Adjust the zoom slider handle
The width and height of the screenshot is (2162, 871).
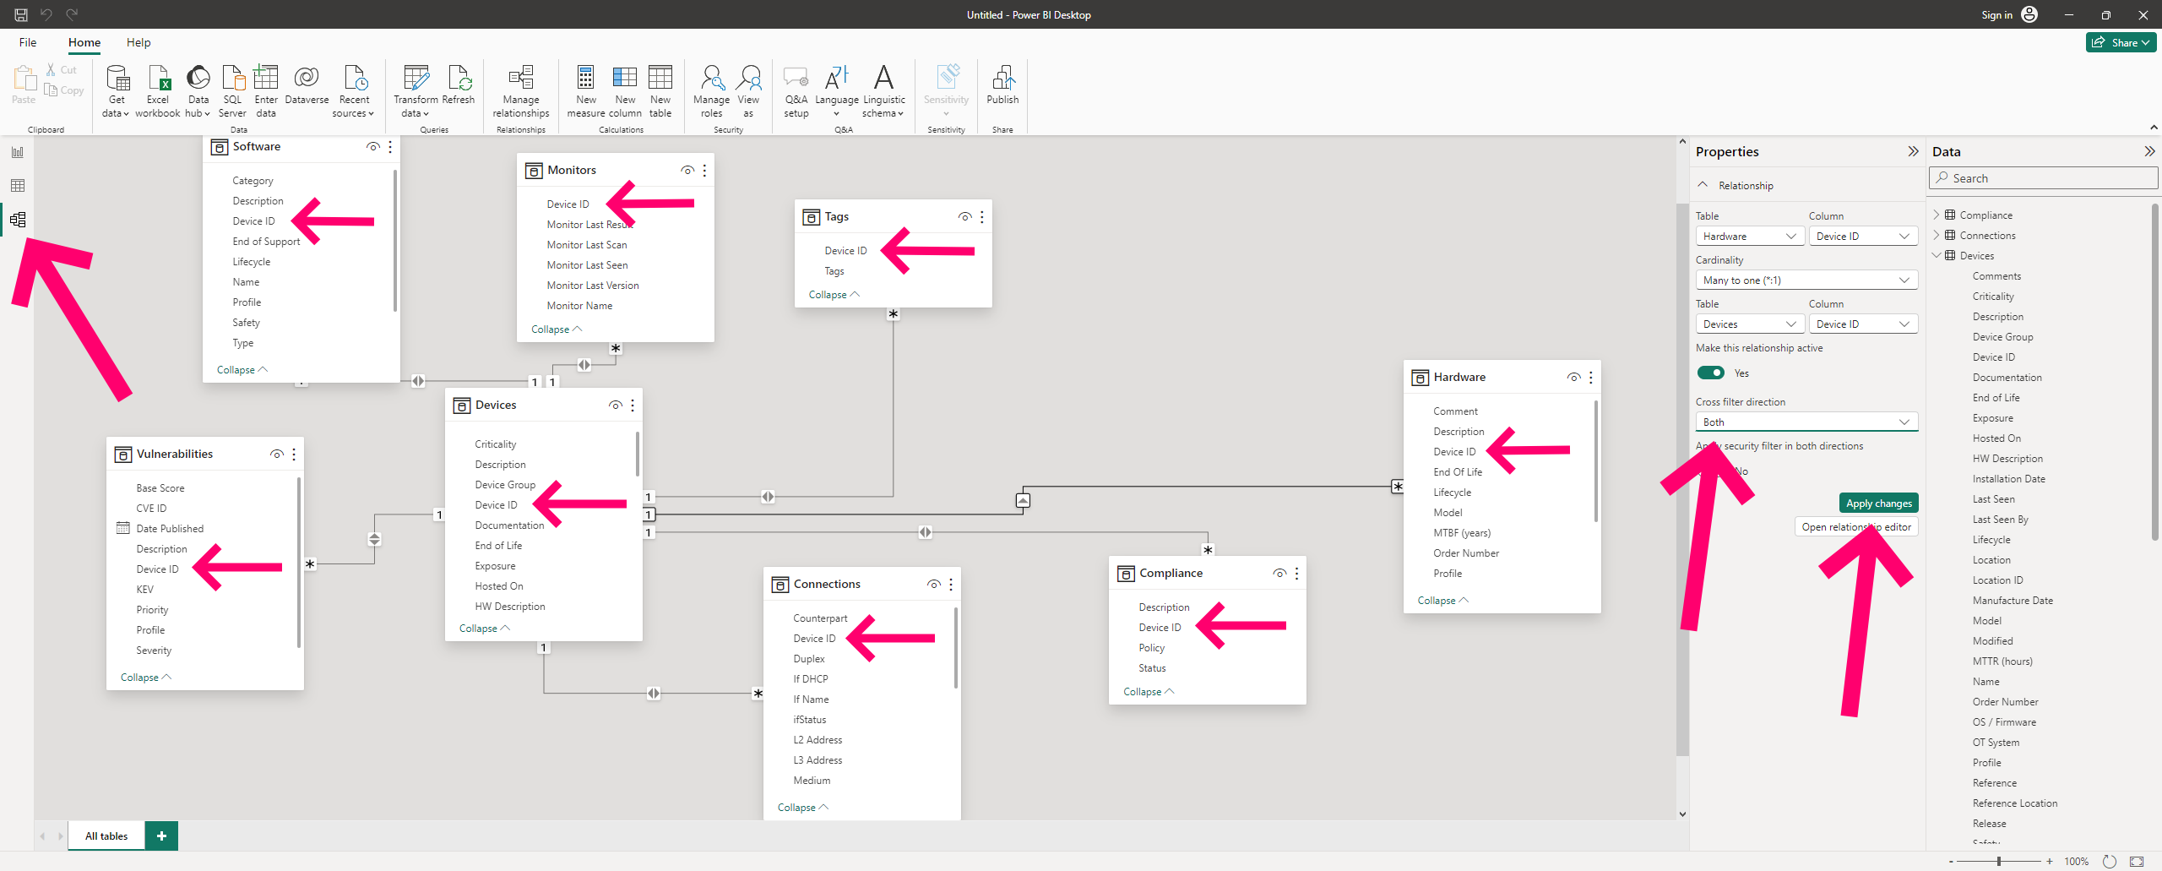tap(1998, 861)
